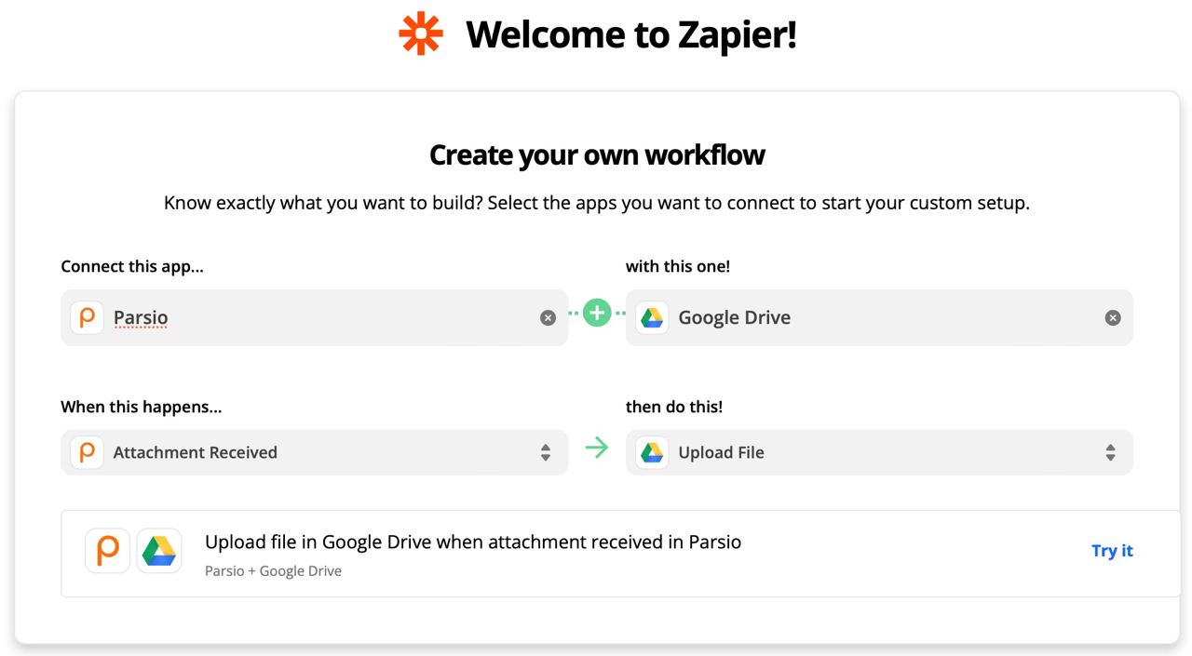Screen dimensions: 1192x656
Task: Clear the Parsio app selection
Action: point(548,318)
